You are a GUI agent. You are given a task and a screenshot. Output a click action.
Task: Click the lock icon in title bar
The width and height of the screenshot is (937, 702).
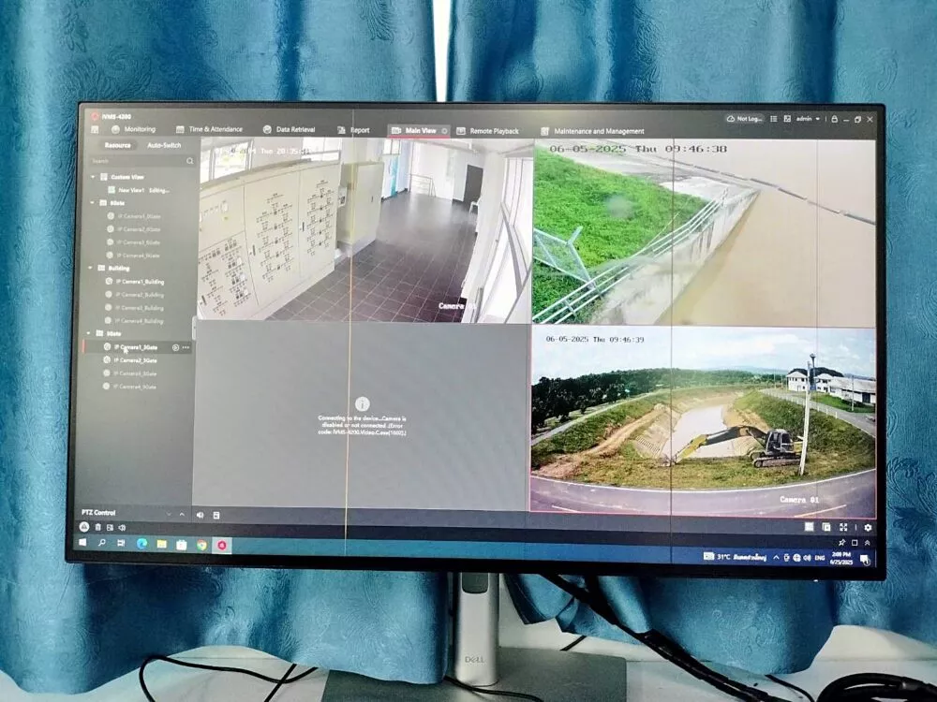point(833,120)
